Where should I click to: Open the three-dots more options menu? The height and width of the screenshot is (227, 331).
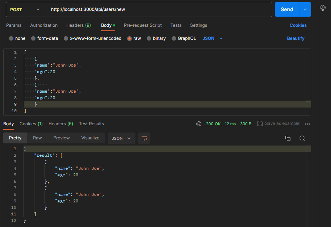tap(307, 124)
